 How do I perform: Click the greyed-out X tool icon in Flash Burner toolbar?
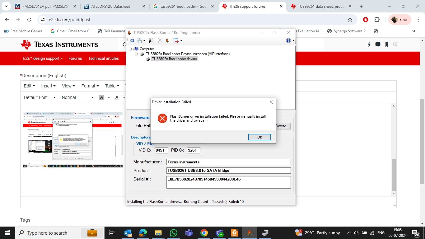pyautogui.click(x=160, y=40)
